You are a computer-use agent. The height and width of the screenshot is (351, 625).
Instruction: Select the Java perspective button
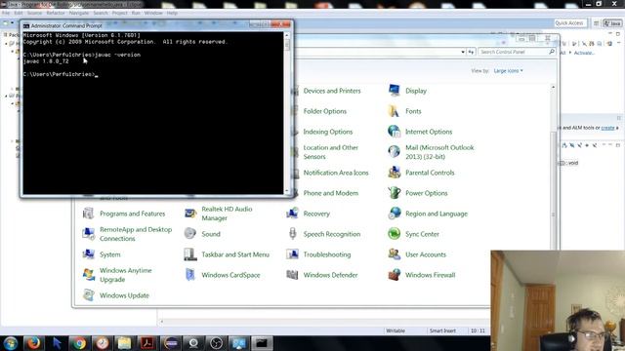point(612,23)
